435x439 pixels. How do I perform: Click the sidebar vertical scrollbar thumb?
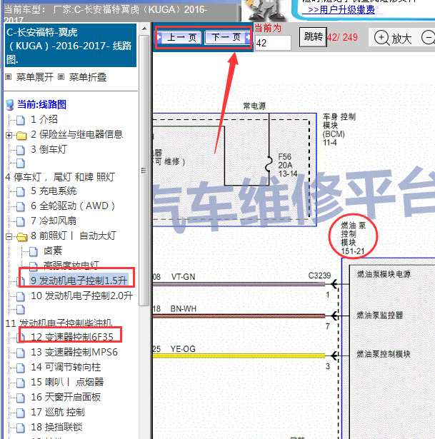point(144,170)
